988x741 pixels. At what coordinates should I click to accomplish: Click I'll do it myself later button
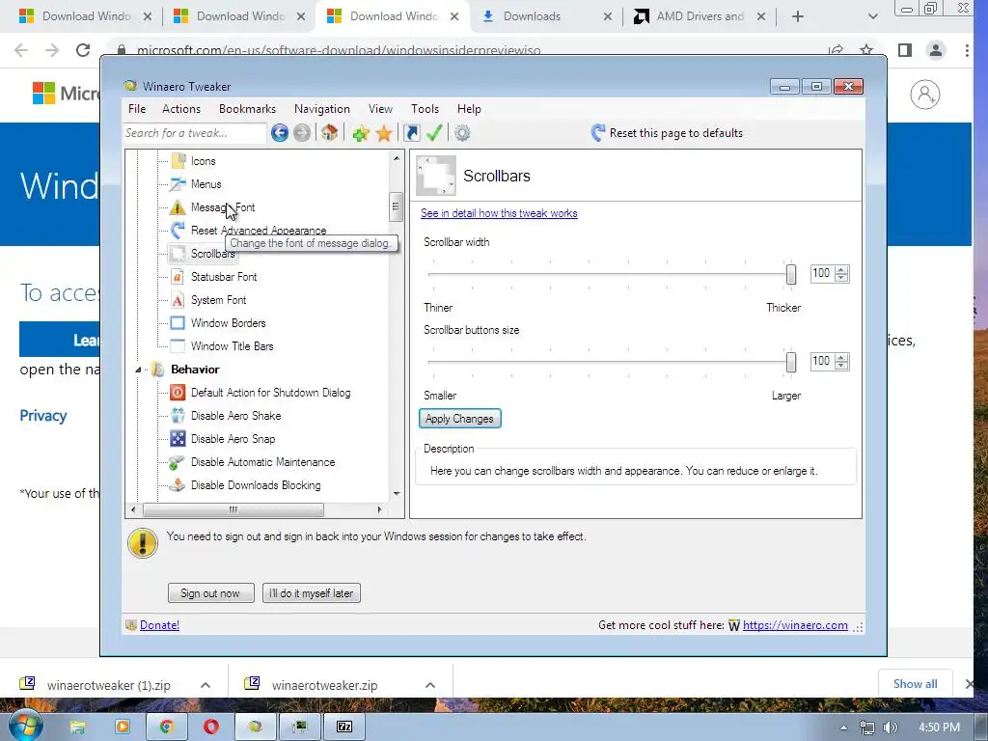(x=312, y=593)
